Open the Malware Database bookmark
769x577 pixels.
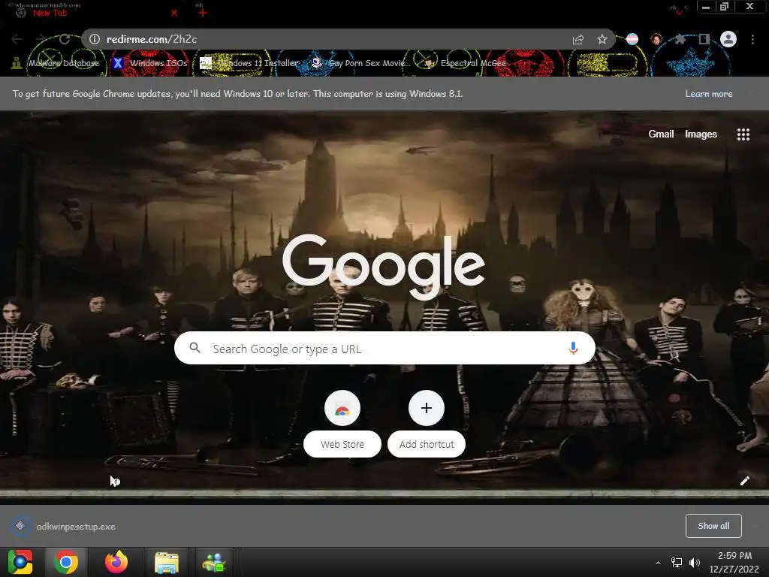[x=56, y=63]
